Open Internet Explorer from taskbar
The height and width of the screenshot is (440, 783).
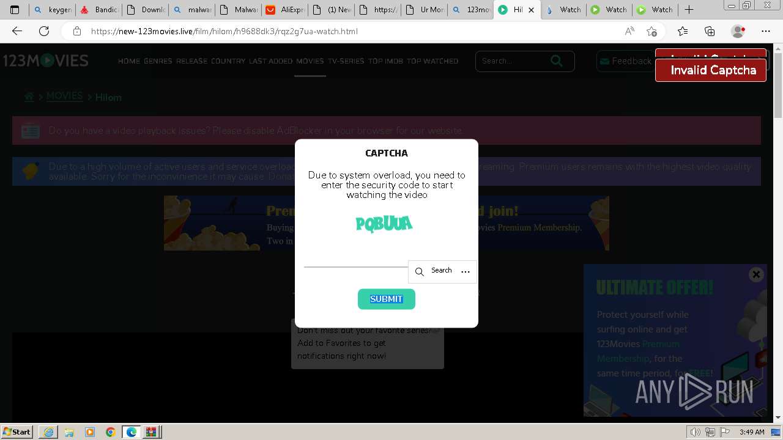pos(48,432)
